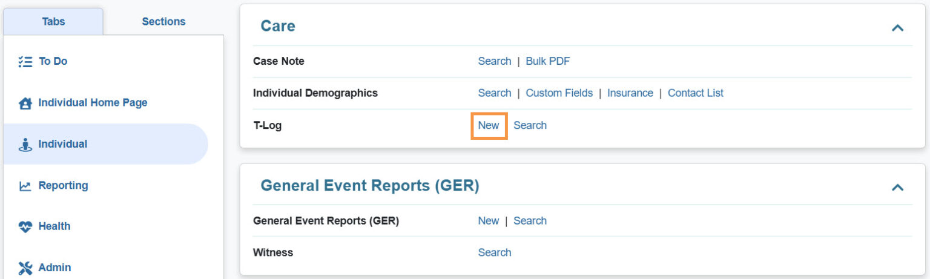
Task: Click the Reporting chart icon
Action: click(x=25, y=186)
